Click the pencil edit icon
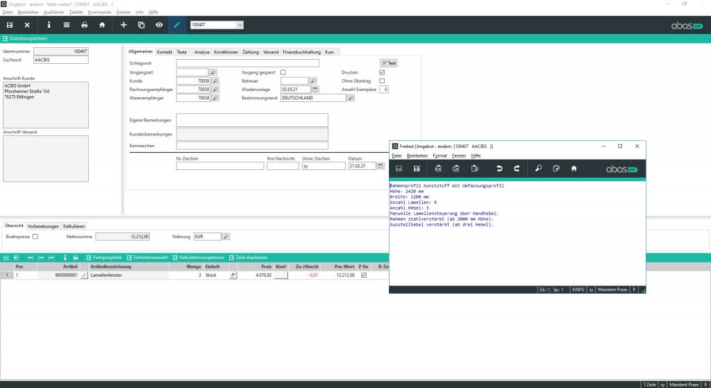 [x=176, y=25]
